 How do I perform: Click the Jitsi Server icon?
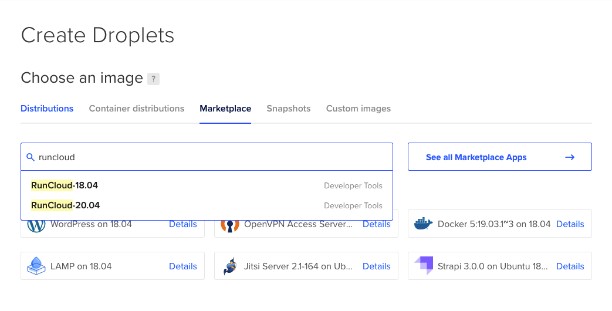click(x=230, y=266)
